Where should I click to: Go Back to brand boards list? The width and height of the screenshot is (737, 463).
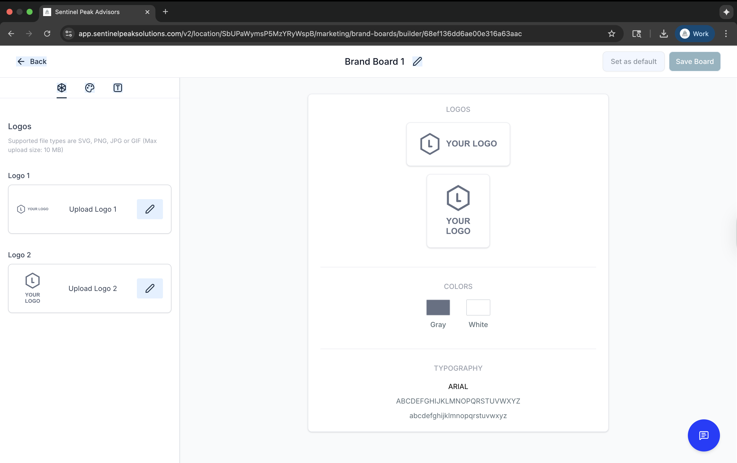(x=32, y=61)
